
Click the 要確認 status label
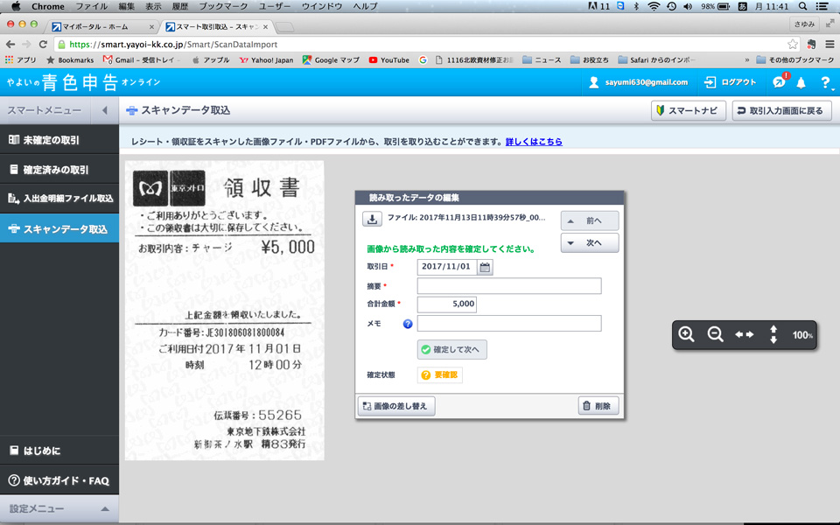click(440, 375)
